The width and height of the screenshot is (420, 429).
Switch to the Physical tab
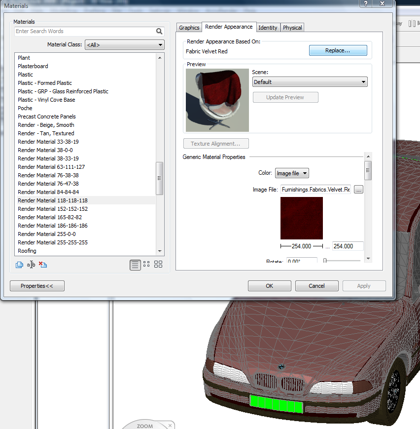[x=292, y=28]
